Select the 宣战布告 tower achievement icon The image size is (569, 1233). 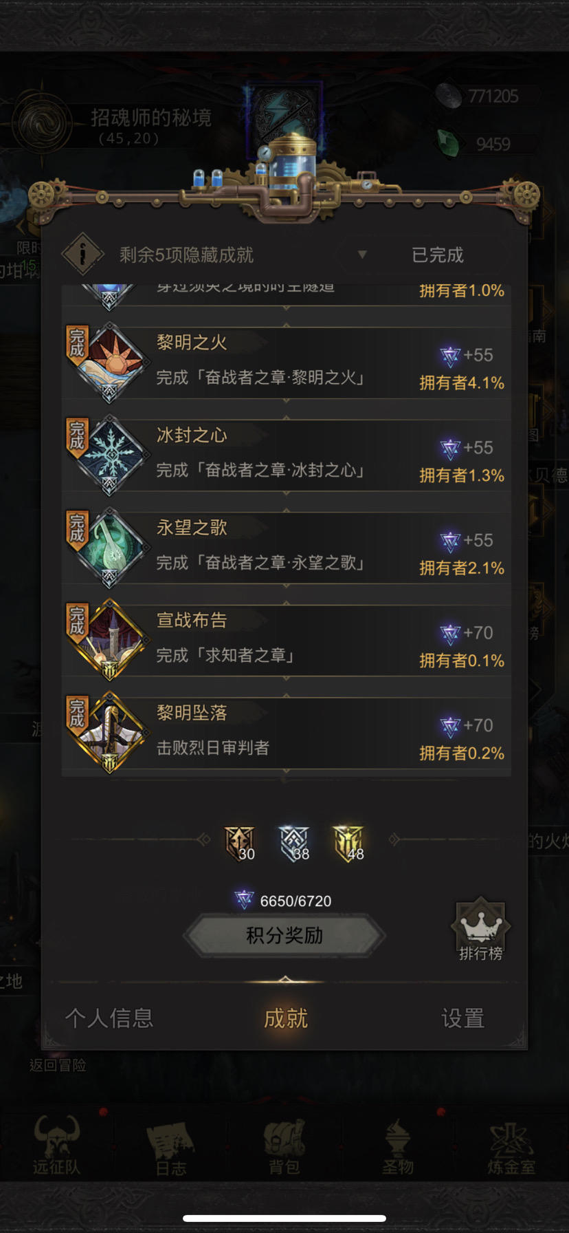point(109,641)
